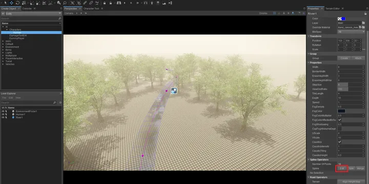Click the magnifier zoom icon in top toolbar

click(x=65, y=3)
